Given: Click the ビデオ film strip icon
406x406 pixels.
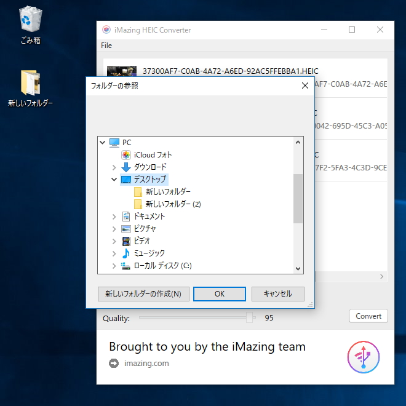Looking at the screenshot, I should tap(126, 241).
